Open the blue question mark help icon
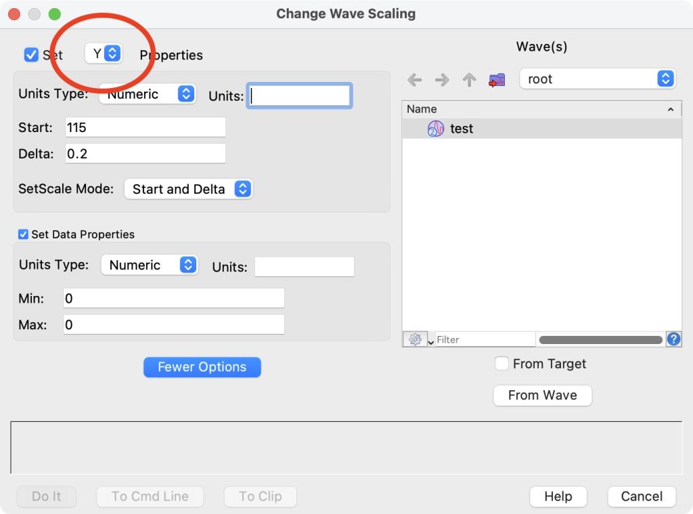The width and height of the screenshot is (693, 514). coord(673,339)
